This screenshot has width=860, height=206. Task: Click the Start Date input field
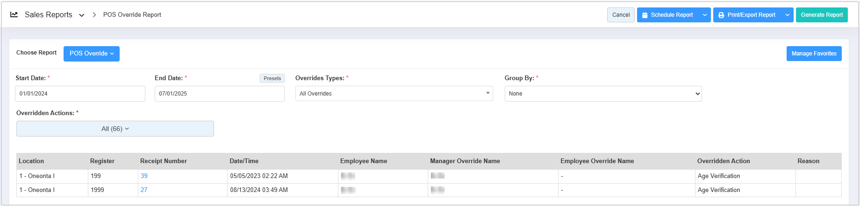coord(80,94)
